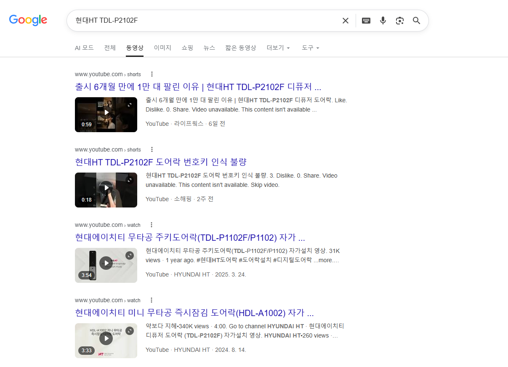Expand the 도구 dropdown
Viewport: 508px width, 367px height.
311,48
